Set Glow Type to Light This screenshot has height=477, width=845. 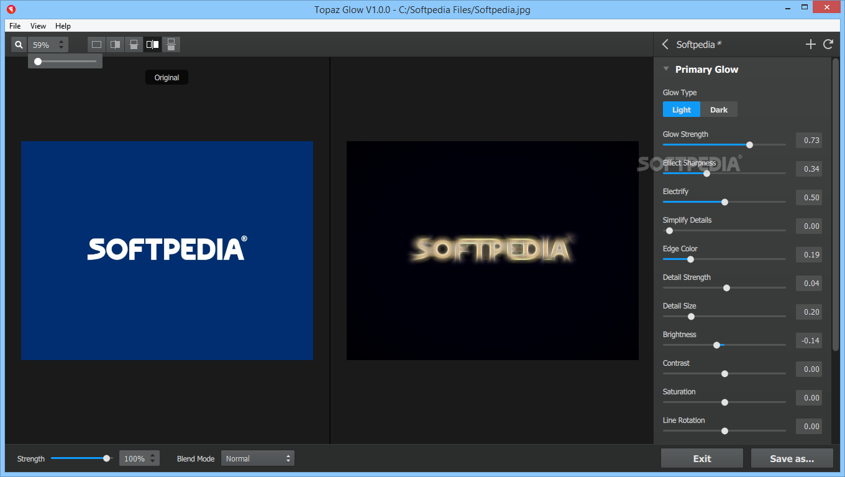coord(682,109)
